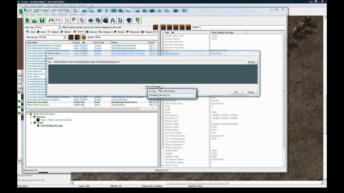Open the Triggers module gear icon

[98, 20]
